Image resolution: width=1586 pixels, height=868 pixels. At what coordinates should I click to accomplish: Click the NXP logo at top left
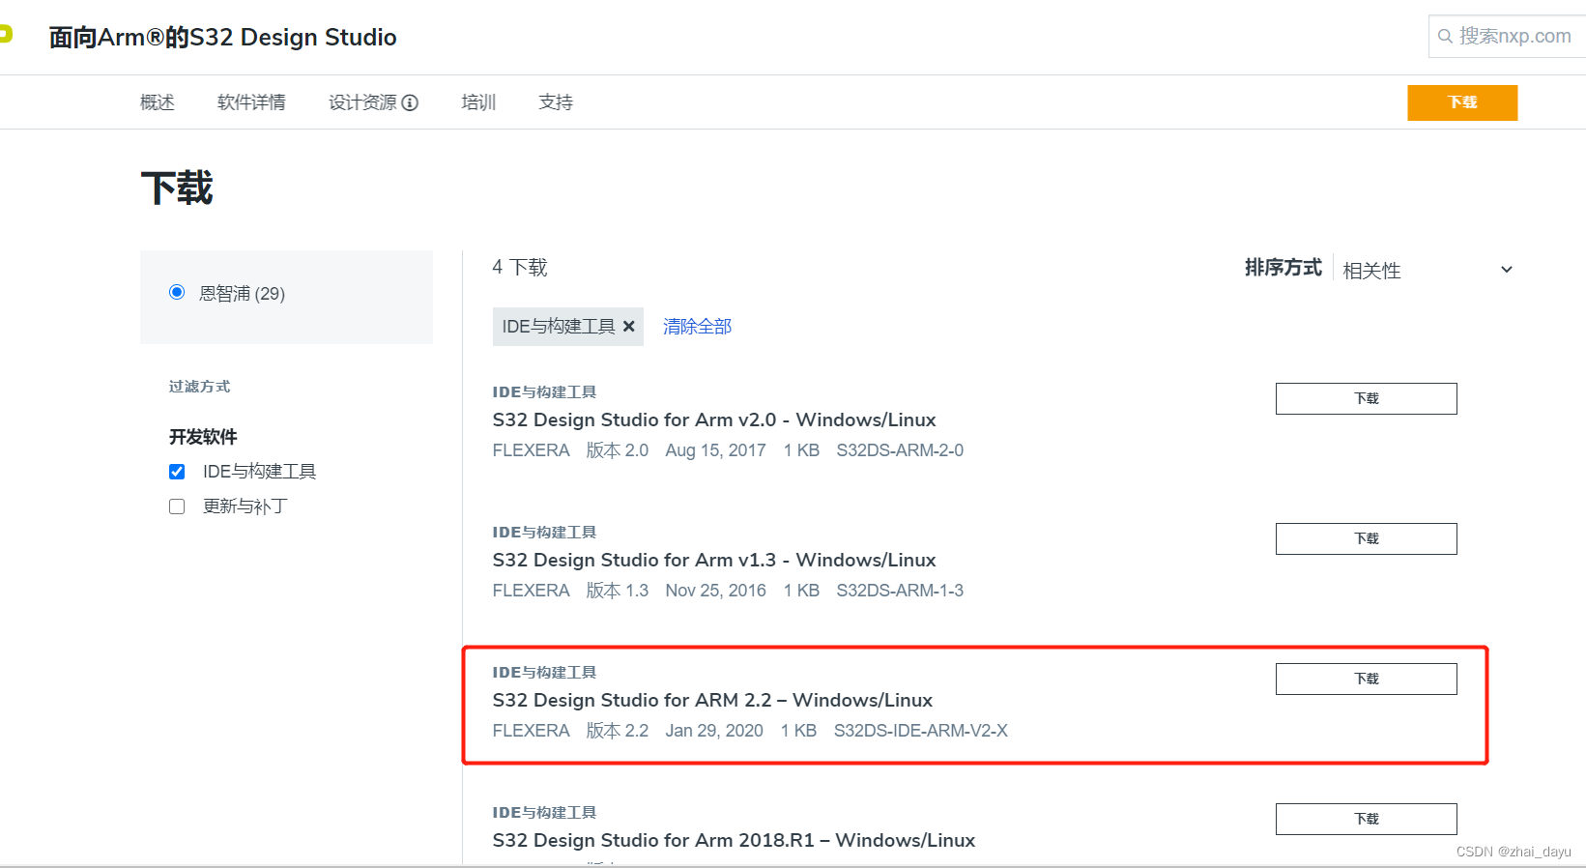click(6, 35)
